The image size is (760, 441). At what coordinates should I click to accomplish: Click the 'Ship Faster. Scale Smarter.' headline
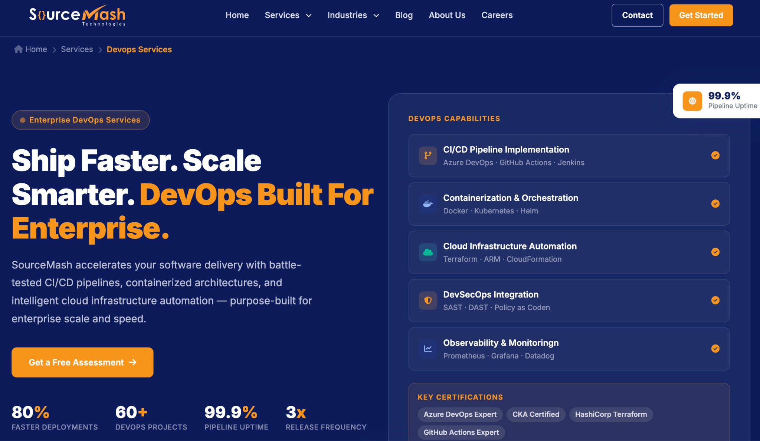[137, 177]
